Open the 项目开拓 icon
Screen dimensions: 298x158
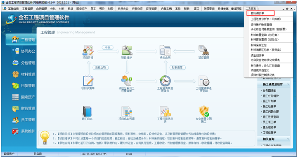pos(88,50)
